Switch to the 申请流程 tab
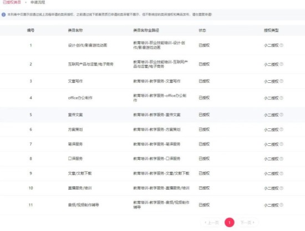Image resolution: width=305 pixels, height=231 pixels. [38, 2]
